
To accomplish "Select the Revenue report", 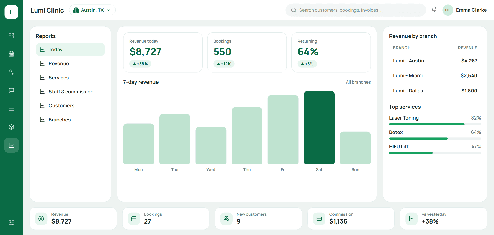I will coord(70,63).
